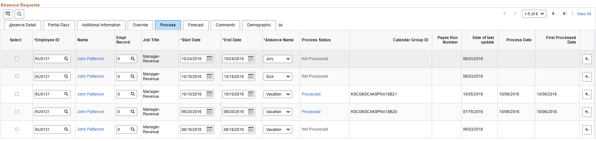Add row button in 10/10/2016 row
The image size is (596, 141).
pyautogui.click(x=587, y=94)
